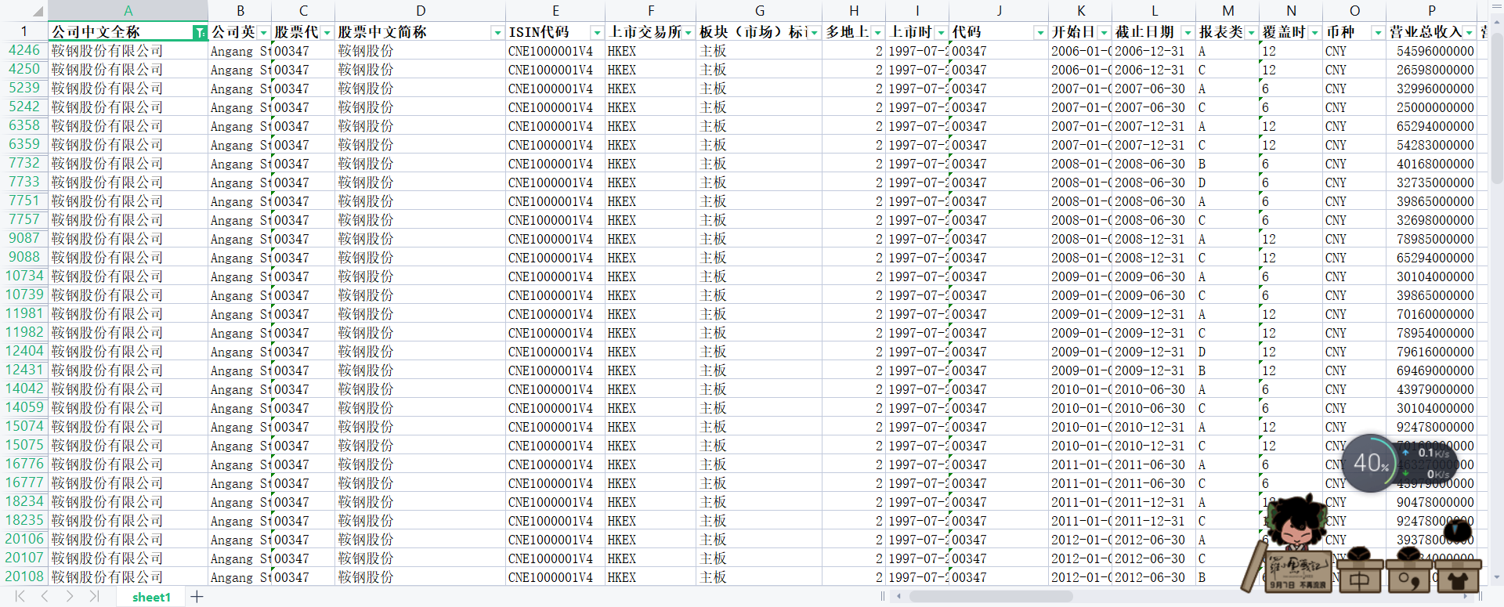1504x607 pixels.
Task: Select the 截止日期 cell in row 5239
Action: 1154,89
